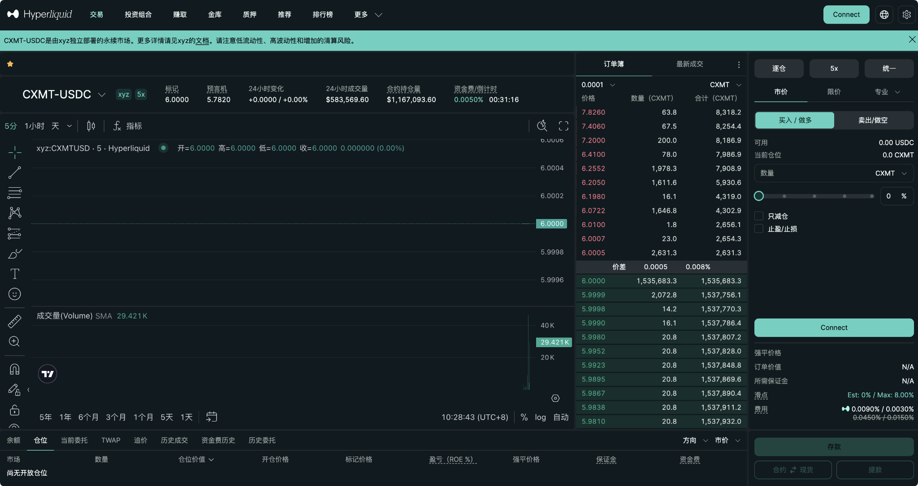Select the 卖出/做空 side
Image resolution: width=918 pixels, height=486 pixels.
(873, 120)
